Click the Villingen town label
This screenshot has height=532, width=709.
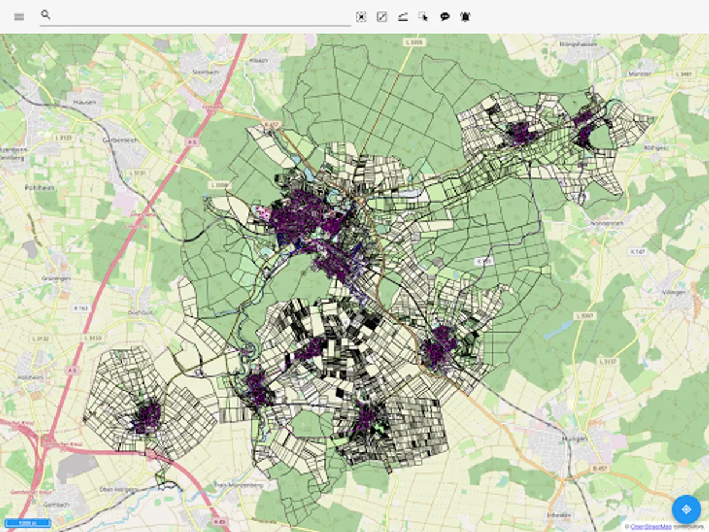click(x=674, y=292)
